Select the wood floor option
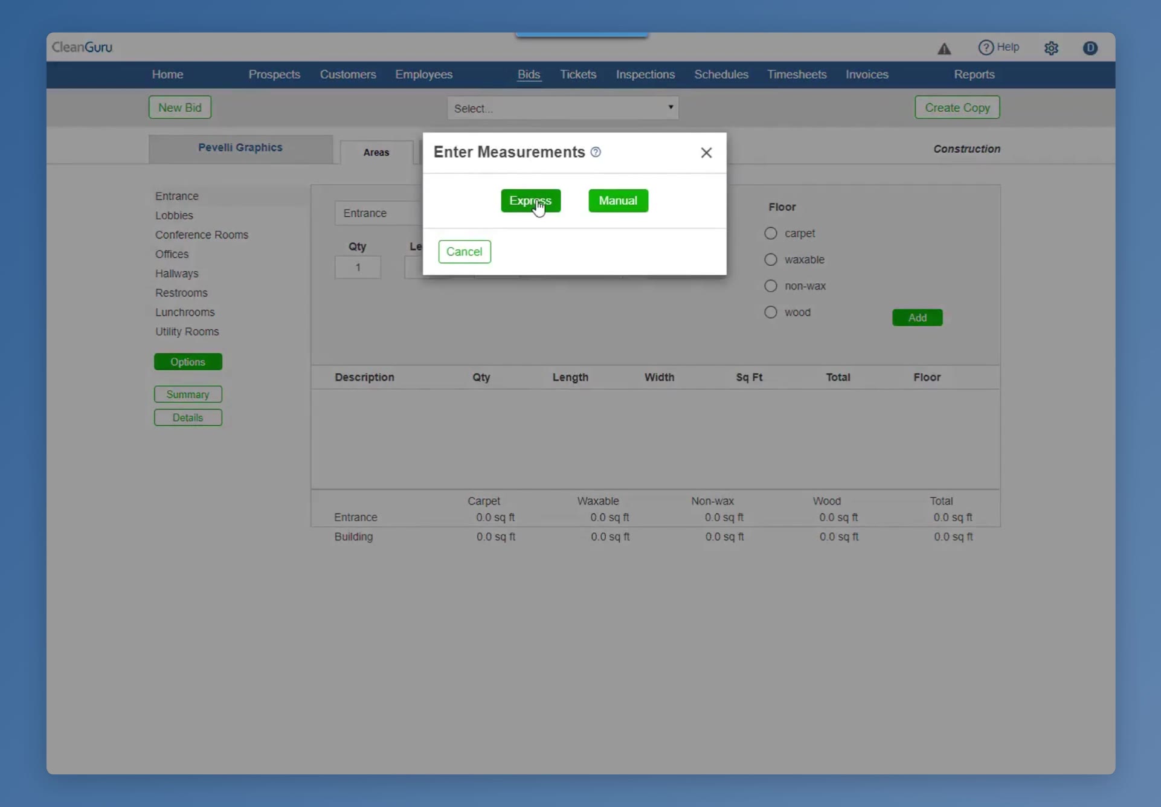The image size is (1161, 807). 770,312
